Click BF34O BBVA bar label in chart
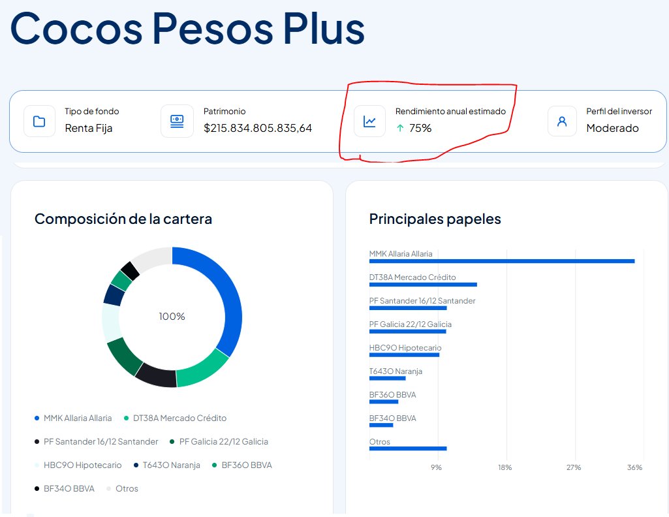Screen dimensions: 669x517 [x=392, y=418]
